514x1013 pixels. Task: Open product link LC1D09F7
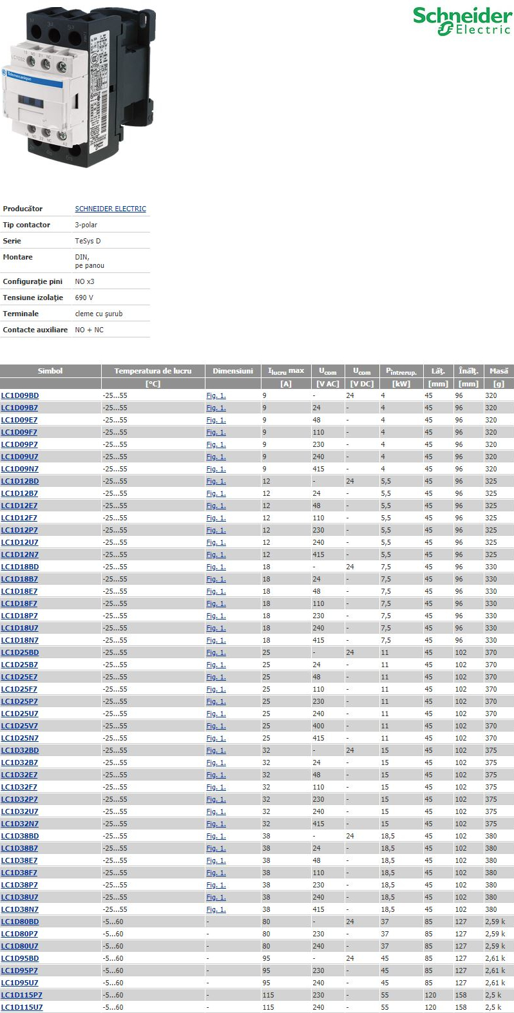pyautogui.click(x=19, y=432)
